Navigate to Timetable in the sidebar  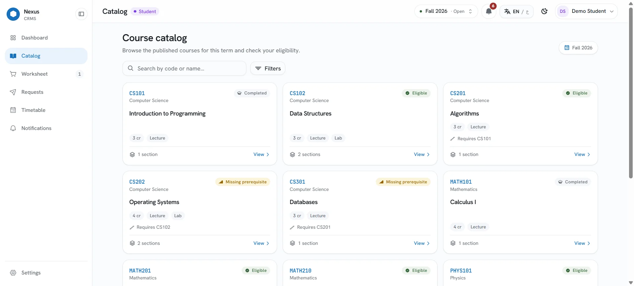coord(46,110)
